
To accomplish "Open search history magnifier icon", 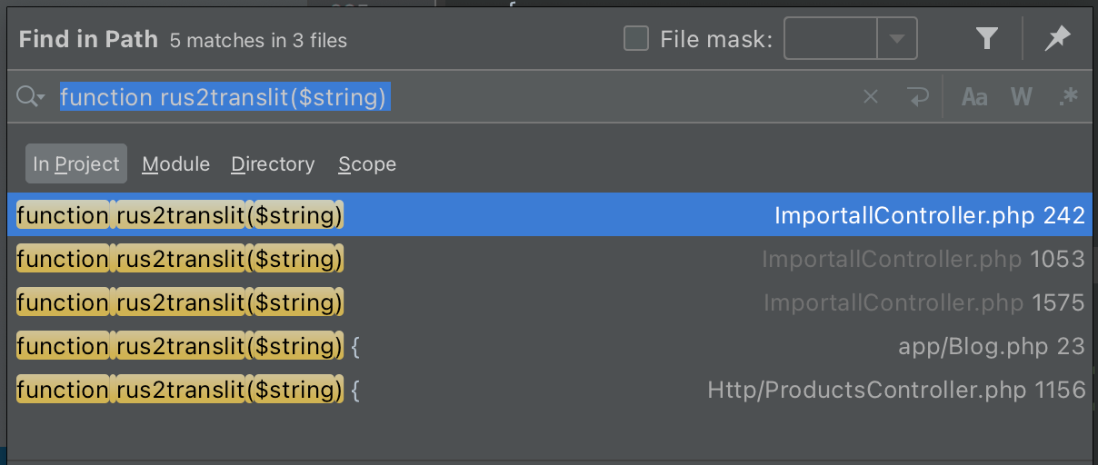I will [x=30, y=96].
